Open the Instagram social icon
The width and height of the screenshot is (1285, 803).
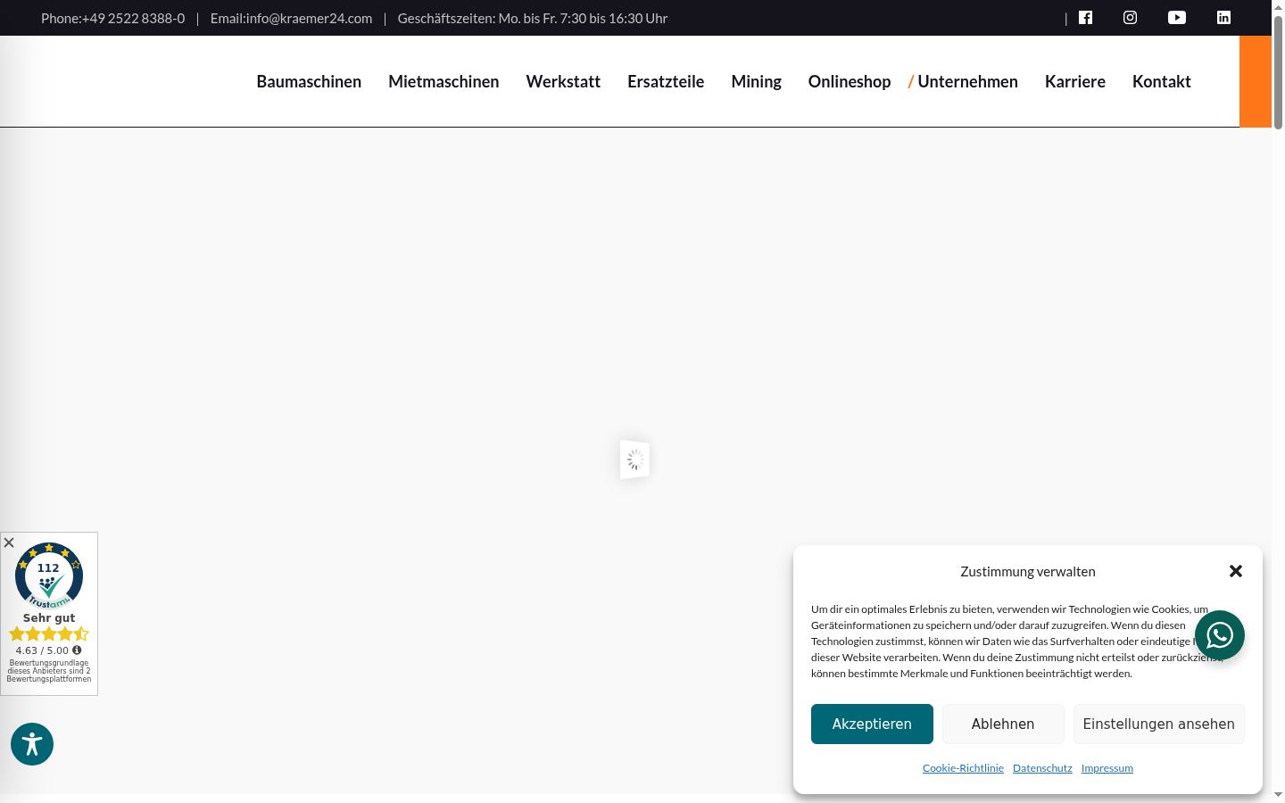pos(1130,18)
